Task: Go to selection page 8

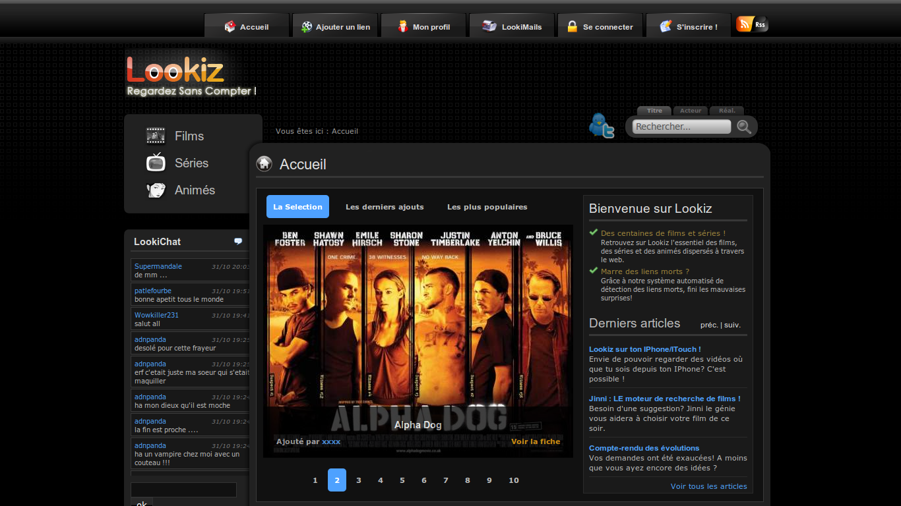Action: coord(468,480)
